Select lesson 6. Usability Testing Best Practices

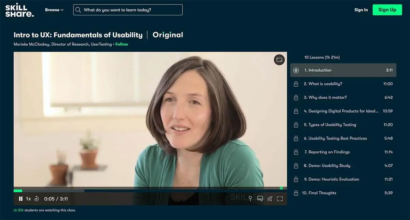(x=343, y=138)
